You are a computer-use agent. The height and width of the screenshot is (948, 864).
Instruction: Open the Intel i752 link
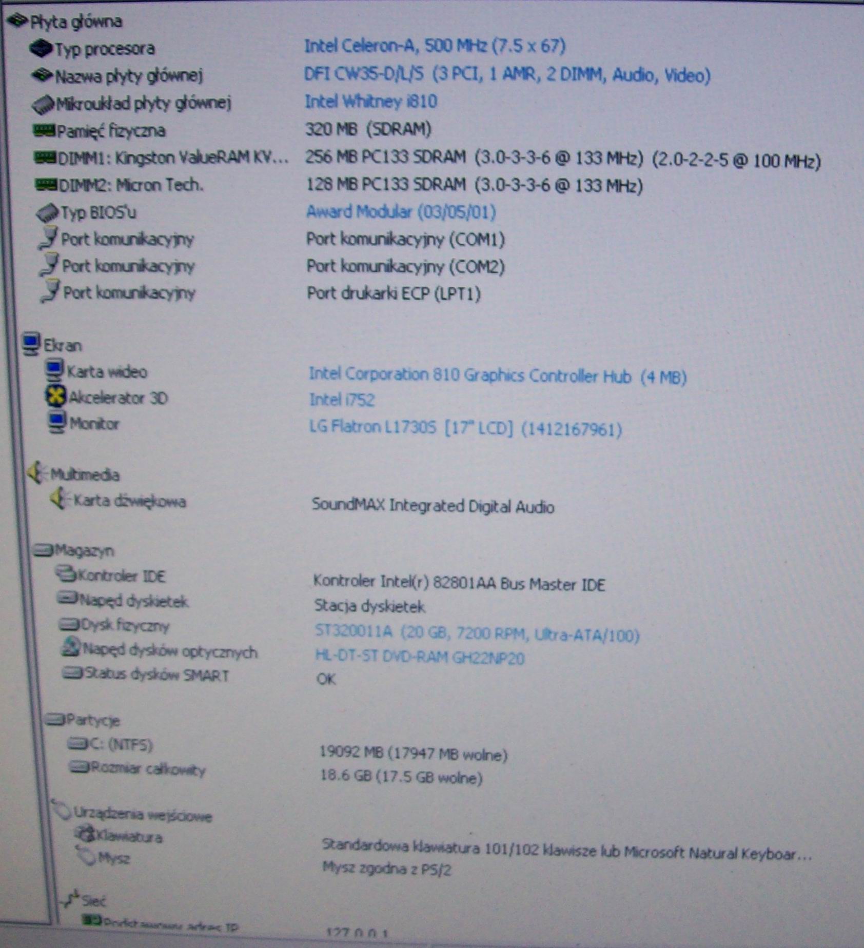[x=342, y=400]
